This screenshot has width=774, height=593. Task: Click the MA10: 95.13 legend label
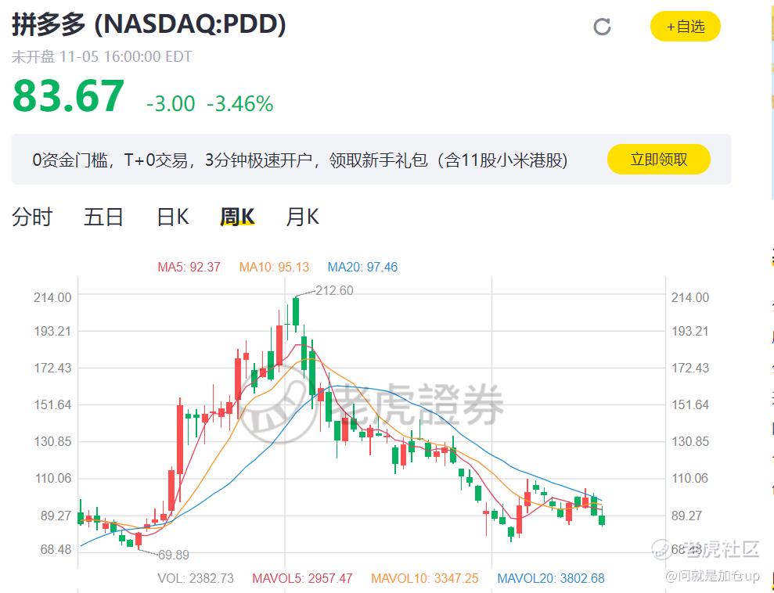pyautogui.click(x=274, y=267)
